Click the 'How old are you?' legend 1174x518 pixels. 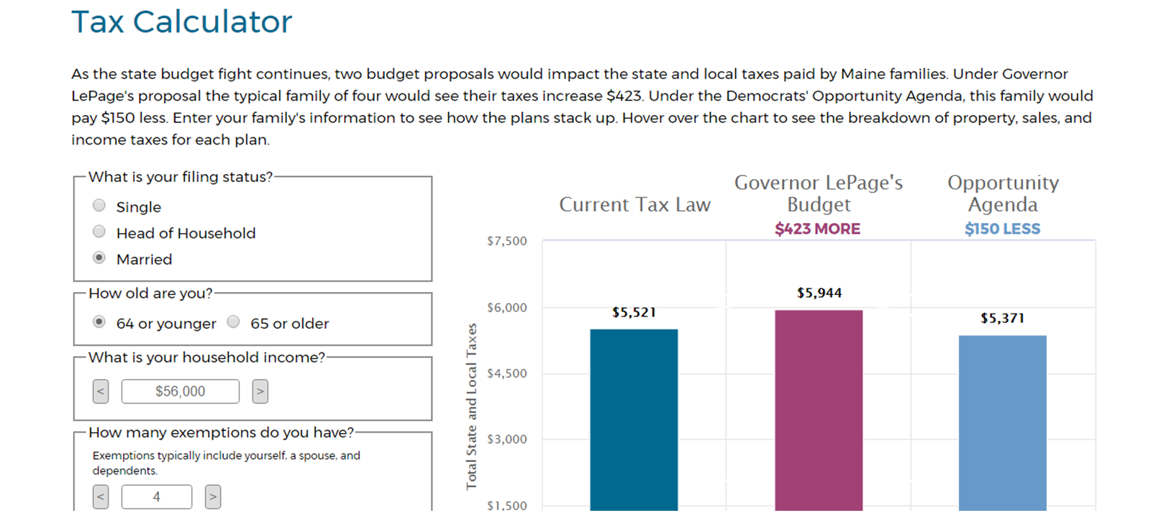[151, 294]
